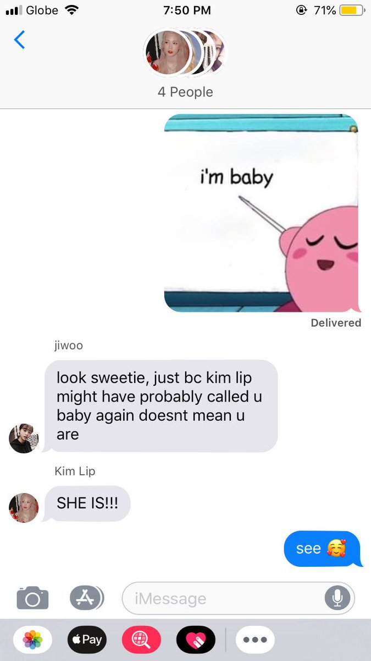This screenshot has height=661, width=371.
Task: Open the App Store apps drawer
Action: pos(86,598)
